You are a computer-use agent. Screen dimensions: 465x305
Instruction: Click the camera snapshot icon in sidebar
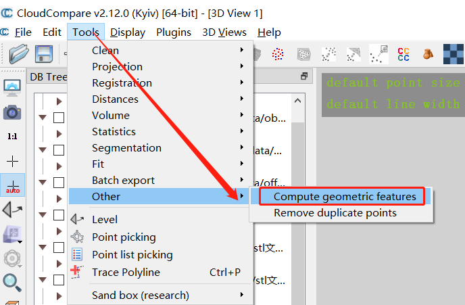12,112
